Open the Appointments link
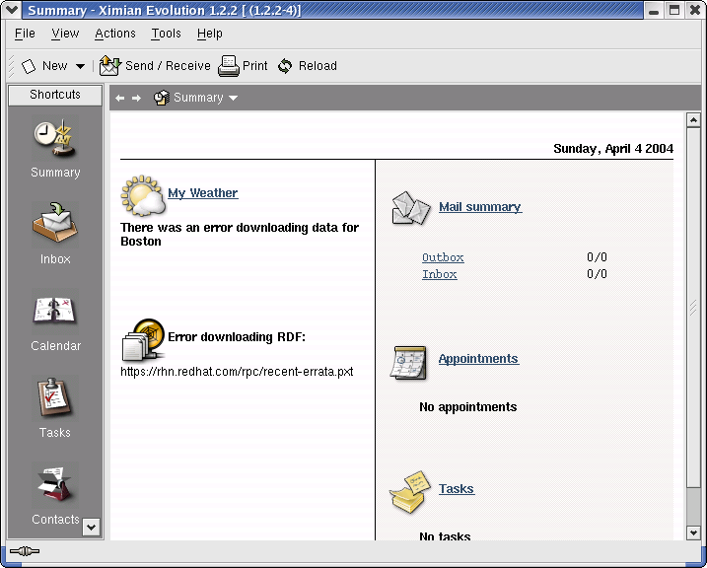 click(x=478, y=359)
